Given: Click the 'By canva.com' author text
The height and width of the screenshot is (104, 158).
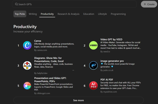Looking at the screenshot, I should pos(41,50).
